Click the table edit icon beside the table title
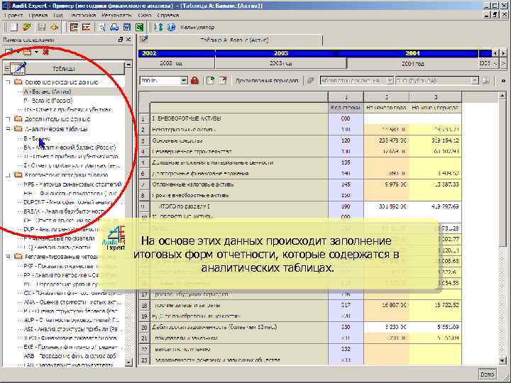Viewport: 511px width, 383px height. pos(143,40)
